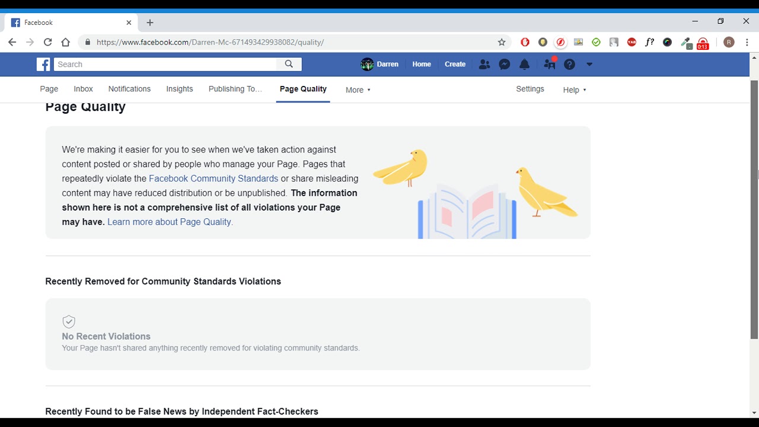Click into the Facebook search field
Image resolution: width=759 pixels, height=427 pixels.
click(x=165, y=64)
